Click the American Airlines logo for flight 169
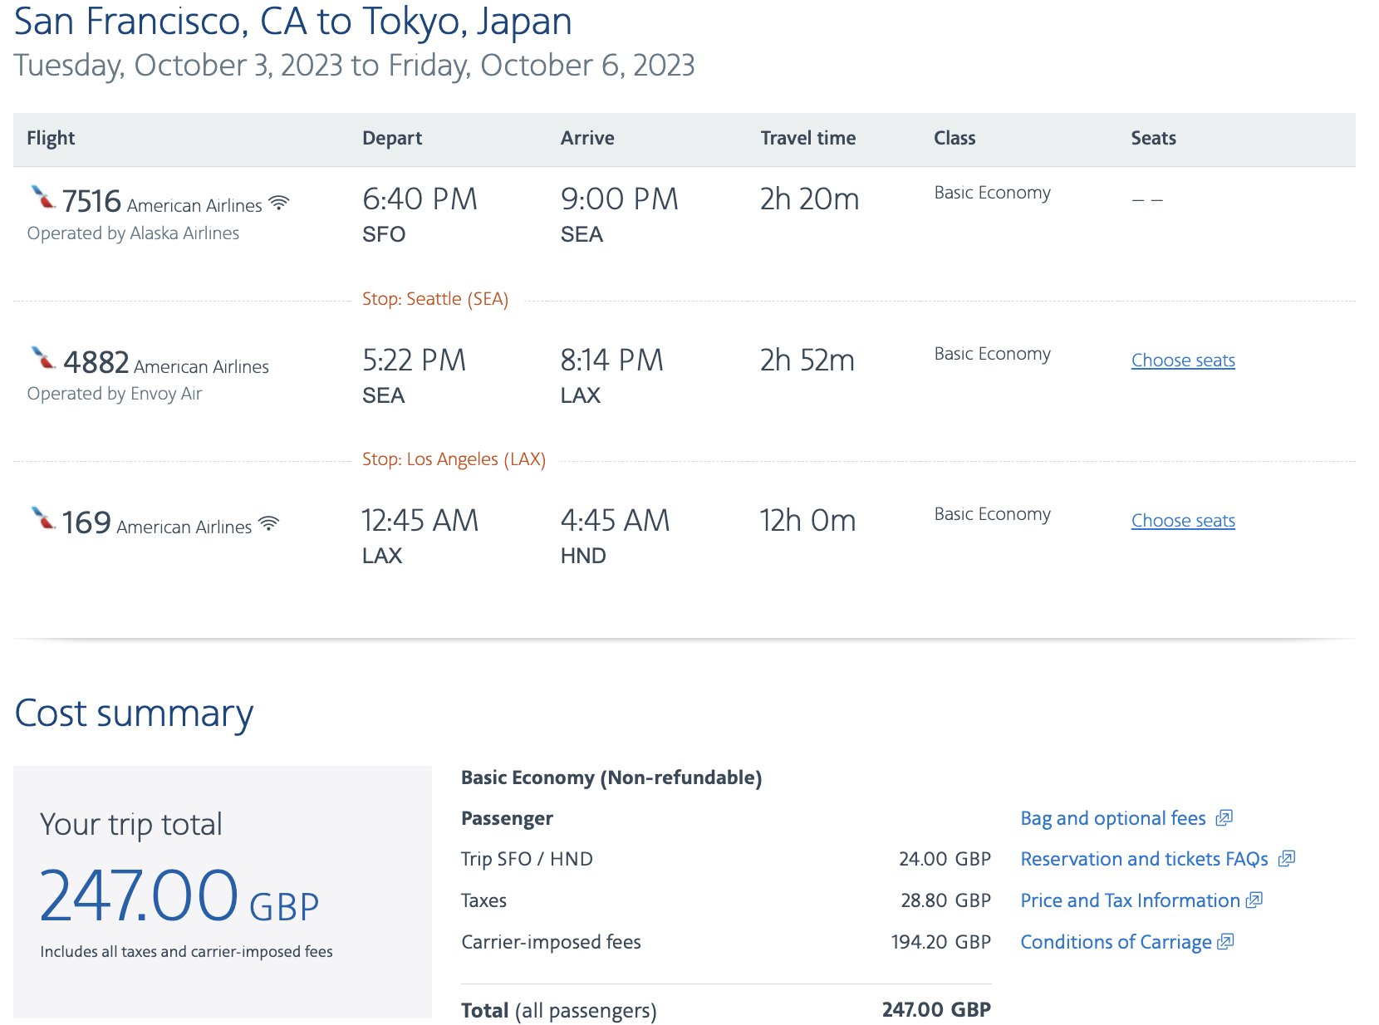 (x=42, y=518)
